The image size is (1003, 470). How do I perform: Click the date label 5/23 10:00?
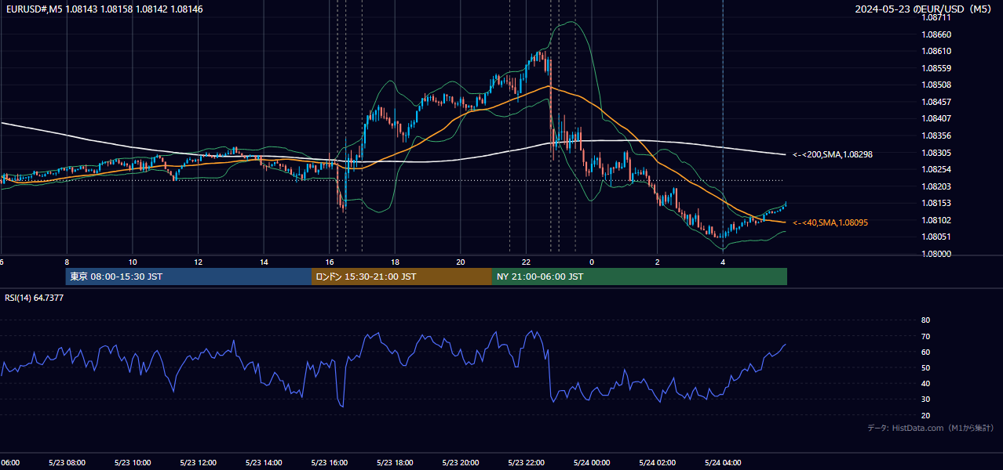(132, 462)
